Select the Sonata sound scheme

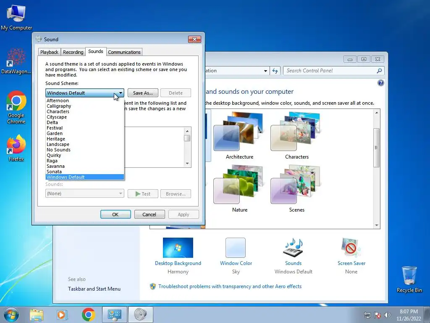[85, 172]
